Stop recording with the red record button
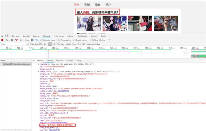 click(x=2, y=40)
